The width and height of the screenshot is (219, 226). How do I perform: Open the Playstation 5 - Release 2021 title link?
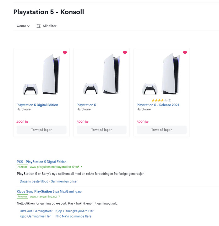[158, 105]
